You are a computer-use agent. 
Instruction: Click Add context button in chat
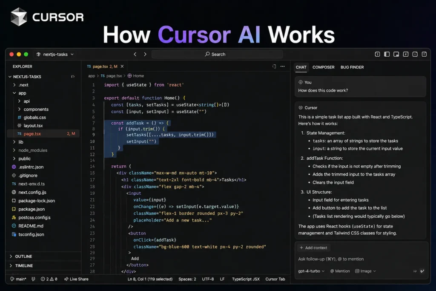[313, 248]
